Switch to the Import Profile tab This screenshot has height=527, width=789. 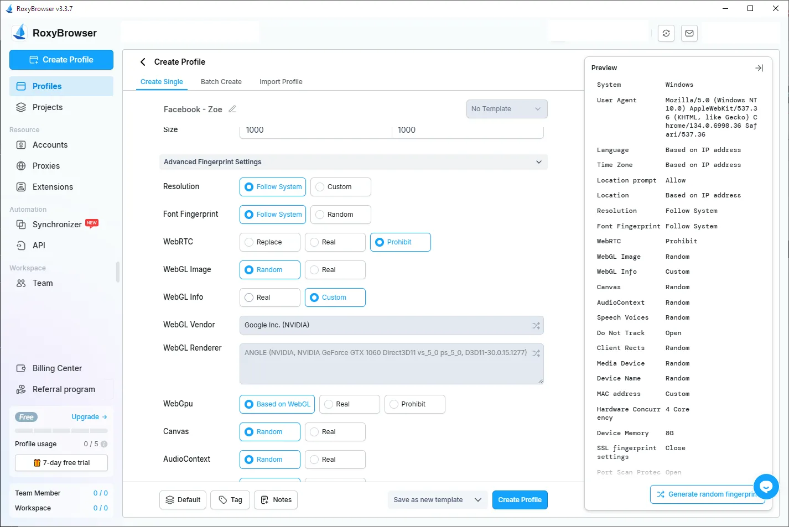pyautogui.click(x=281, y=82)
